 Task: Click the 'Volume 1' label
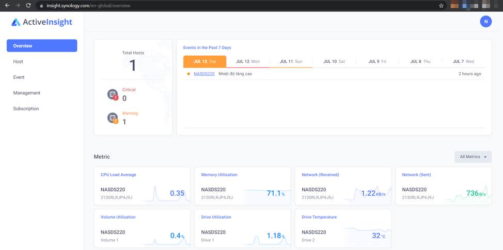point(109,240)
